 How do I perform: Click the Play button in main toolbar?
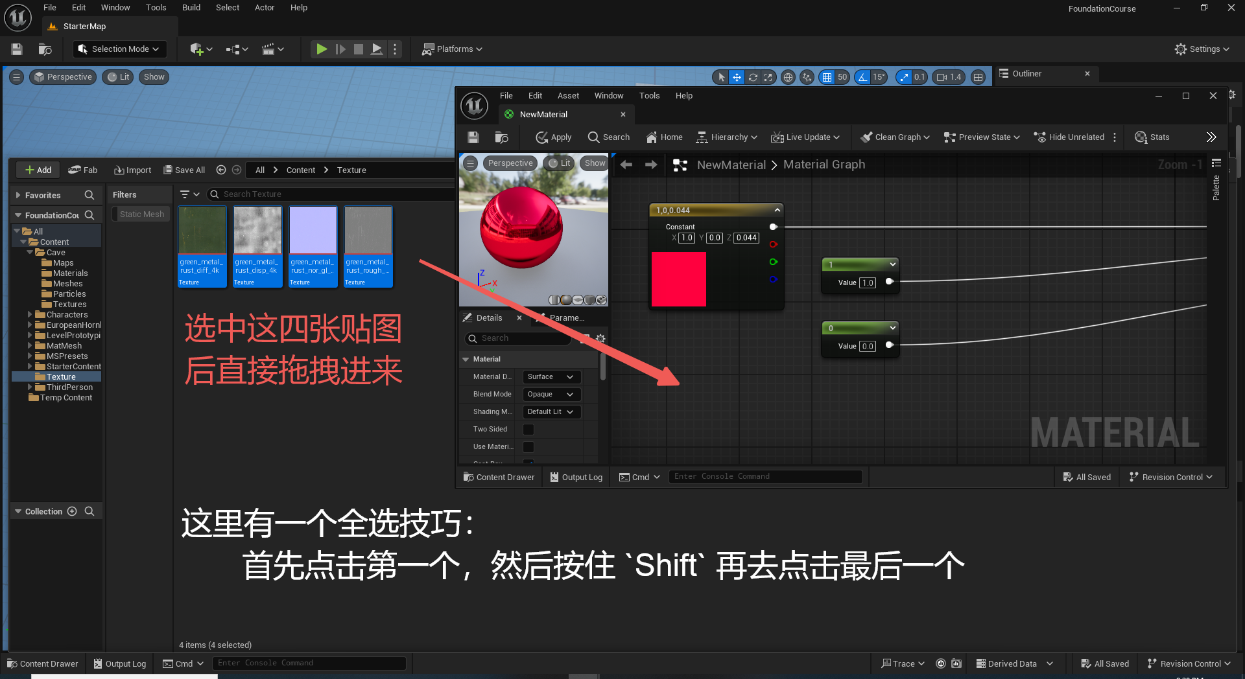click(322, 49)
